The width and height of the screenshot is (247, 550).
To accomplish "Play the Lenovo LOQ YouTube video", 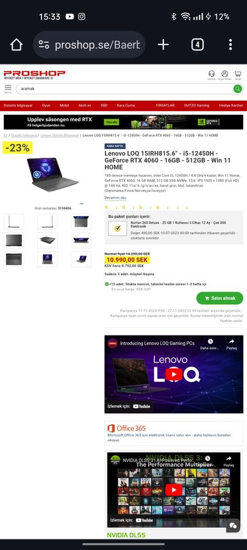I will coord(174,374).
